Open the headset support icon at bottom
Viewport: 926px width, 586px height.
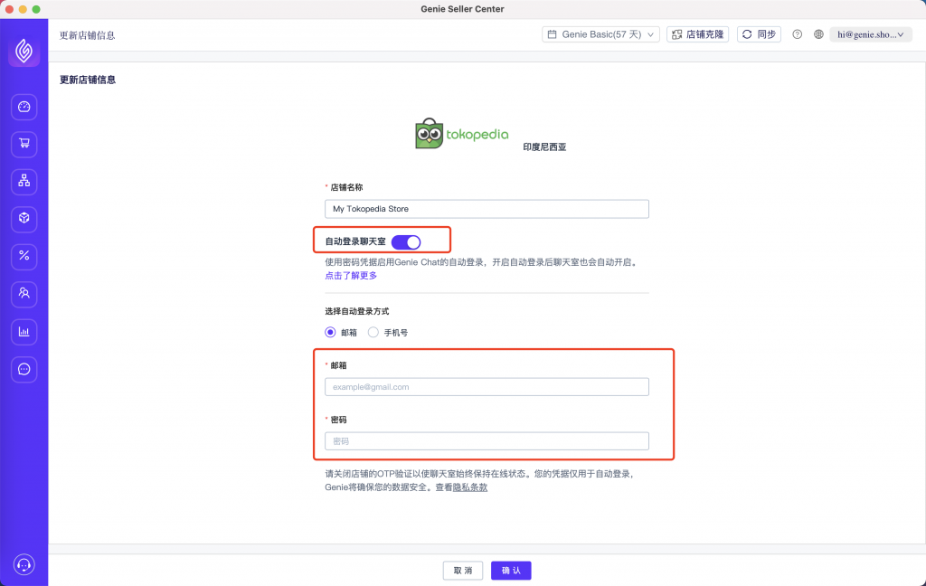24,564
